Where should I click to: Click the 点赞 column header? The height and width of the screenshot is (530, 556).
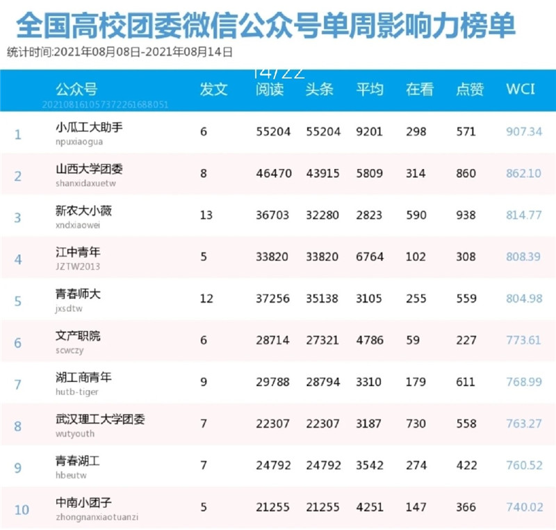click(470, 89)
